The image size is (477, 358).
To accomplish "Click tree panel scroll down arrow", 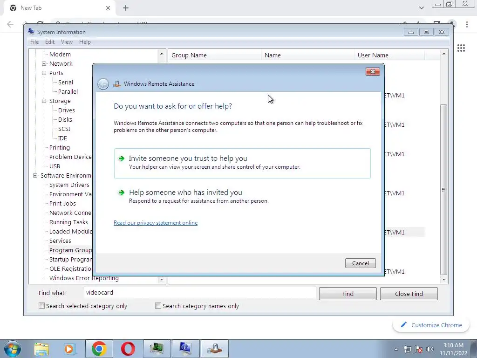I will tap(162, 279).
